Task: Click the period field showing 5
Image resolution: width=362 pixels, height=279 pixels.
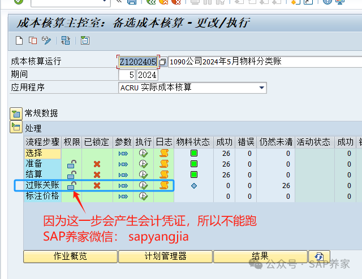Action: 127,75
